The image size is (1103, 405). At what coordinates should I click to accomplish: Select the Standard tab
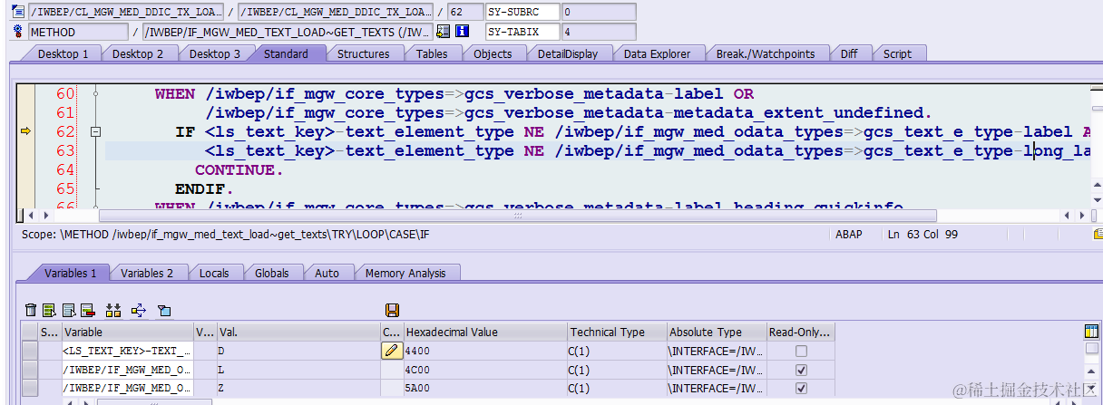coord(286,53)
